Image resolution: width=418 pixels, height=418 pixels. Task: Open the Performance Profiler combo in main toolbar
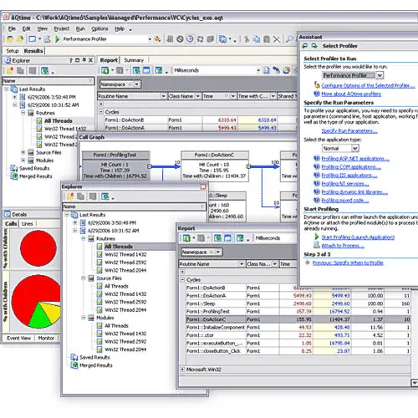[150, 39]
